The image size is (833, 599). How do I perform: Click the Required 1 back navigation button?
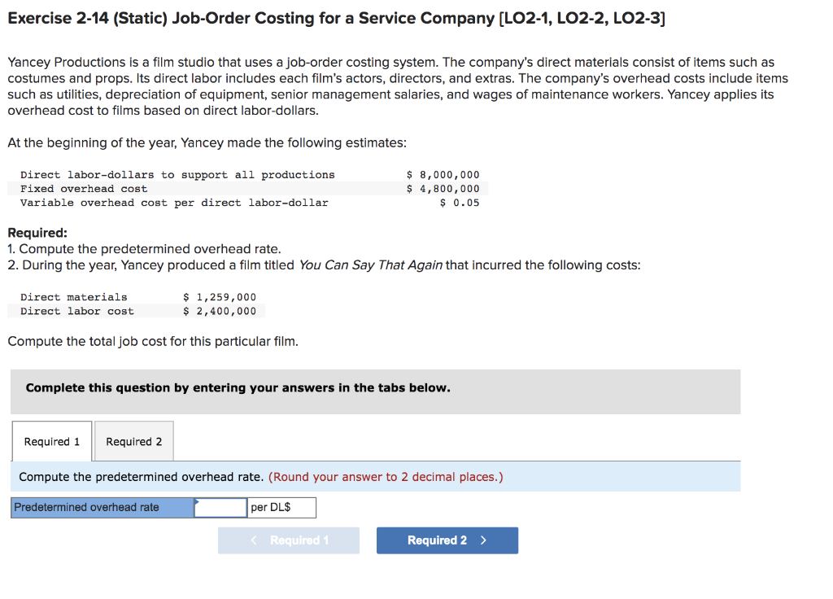click(288, 540)
